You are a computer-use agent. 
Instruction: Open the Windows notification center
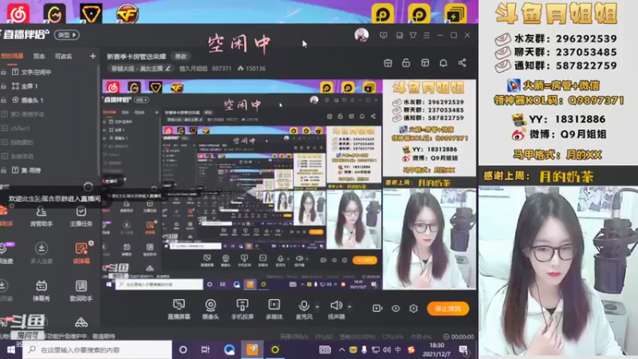463,349
